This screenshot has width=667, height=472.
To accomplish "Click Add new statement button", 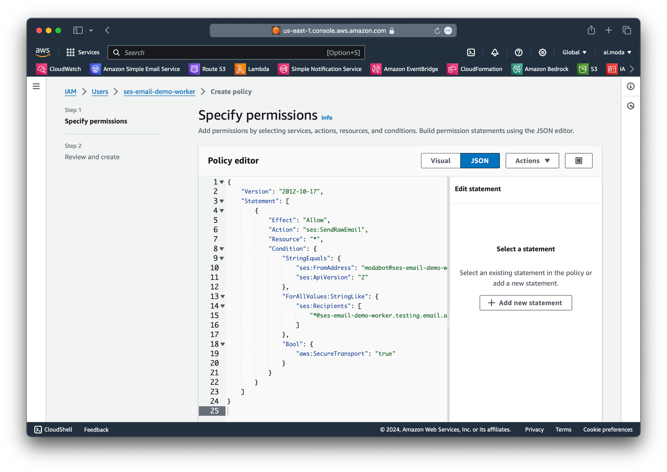I will 525,303.
